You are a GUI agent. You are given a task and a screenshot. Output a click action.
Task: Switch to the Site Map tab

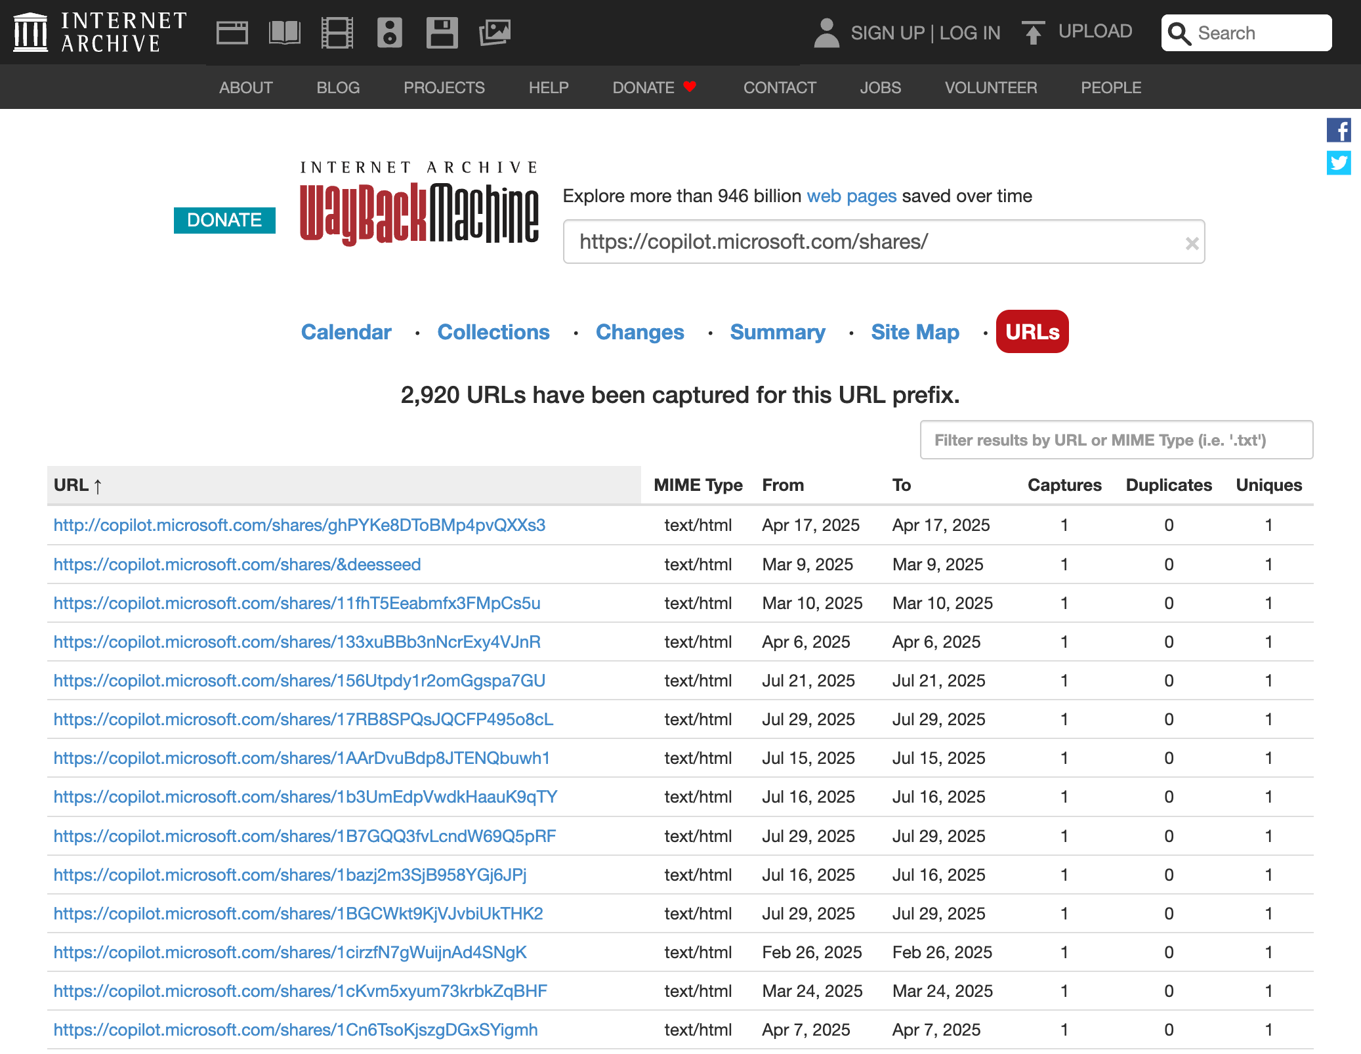tap(915, 332)
